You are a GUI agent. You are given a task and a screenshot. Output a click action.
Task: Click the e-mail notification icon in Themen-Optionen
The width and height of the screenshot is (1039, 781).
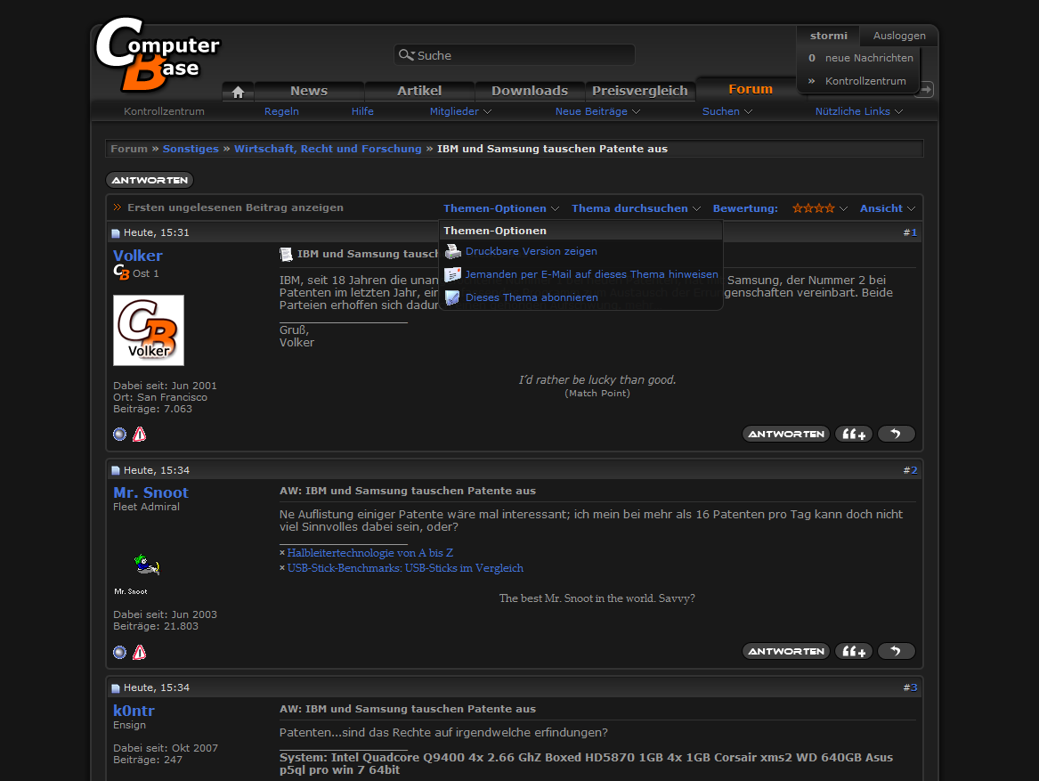(x=452, y=274)
